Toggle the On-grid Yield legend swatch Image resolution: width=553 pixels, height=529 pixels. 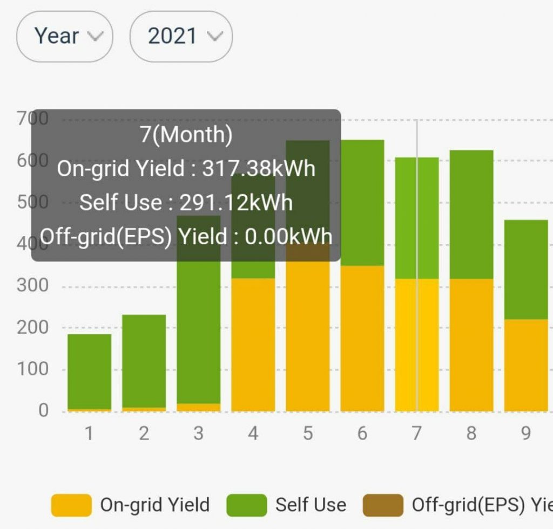[71, 505]
